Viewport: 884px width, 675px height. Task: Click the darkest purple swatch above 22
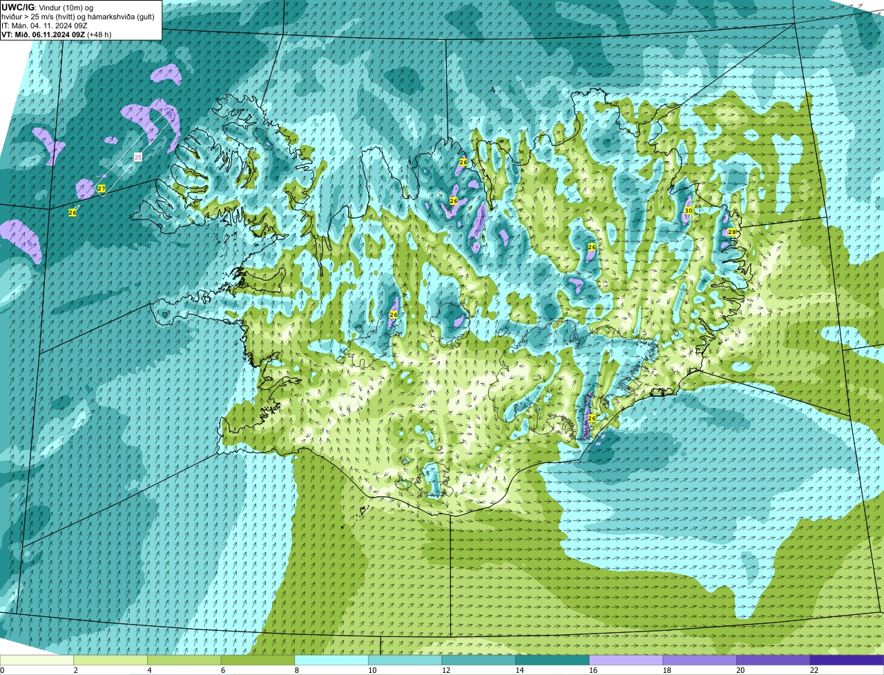pyautogui.click(x=847, y=660)
